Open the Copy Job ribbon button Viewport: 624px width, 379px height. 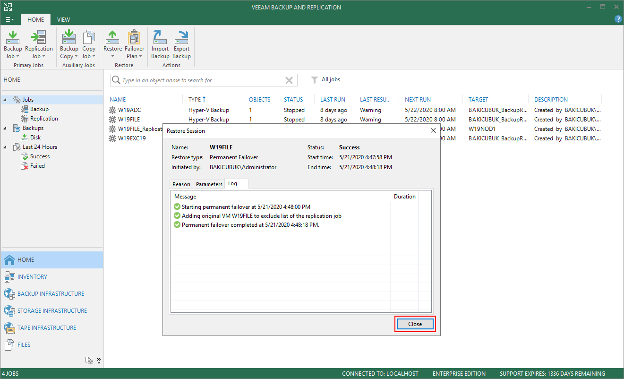(x=89, y=45)
